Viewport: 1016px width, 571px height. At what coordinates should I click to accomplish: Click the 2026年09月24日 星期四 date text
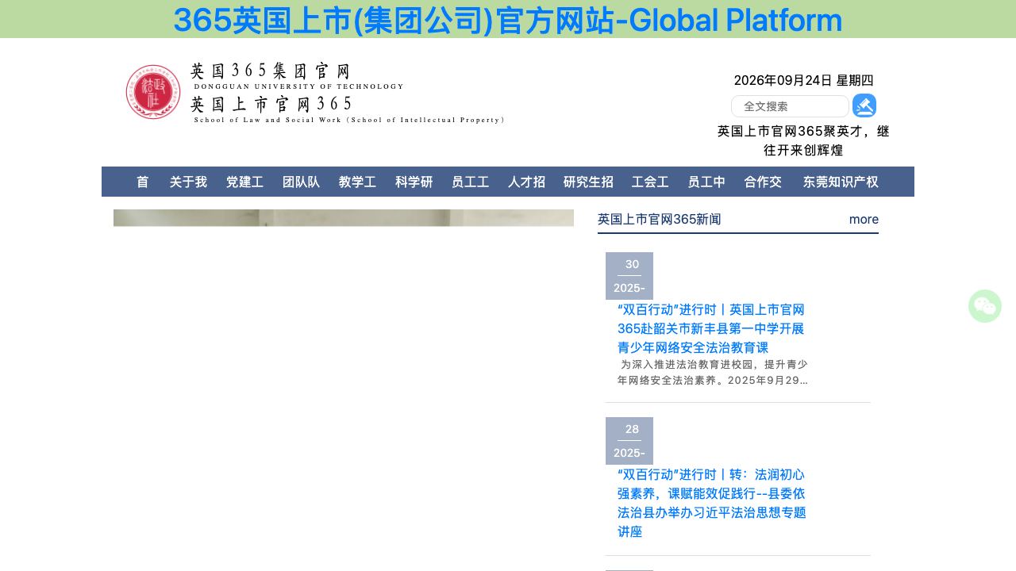[x=803, y=80]
